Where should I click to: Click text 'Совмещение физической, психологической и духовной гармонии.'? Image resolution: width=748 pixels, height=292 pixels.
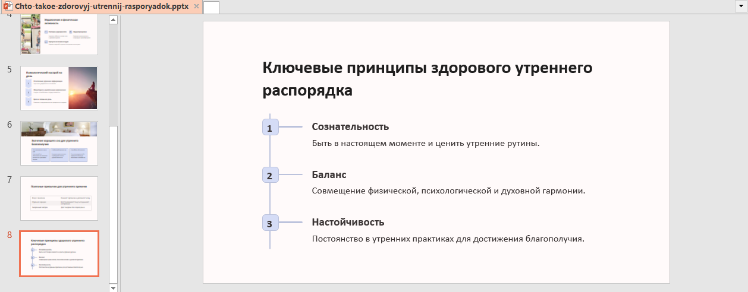[449, 191]
